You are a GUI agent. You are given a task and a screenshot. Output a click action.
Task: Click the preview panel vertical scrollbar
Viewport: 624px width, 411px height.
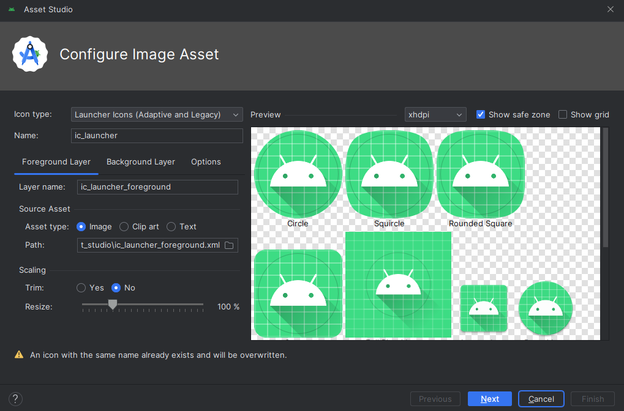606,188
